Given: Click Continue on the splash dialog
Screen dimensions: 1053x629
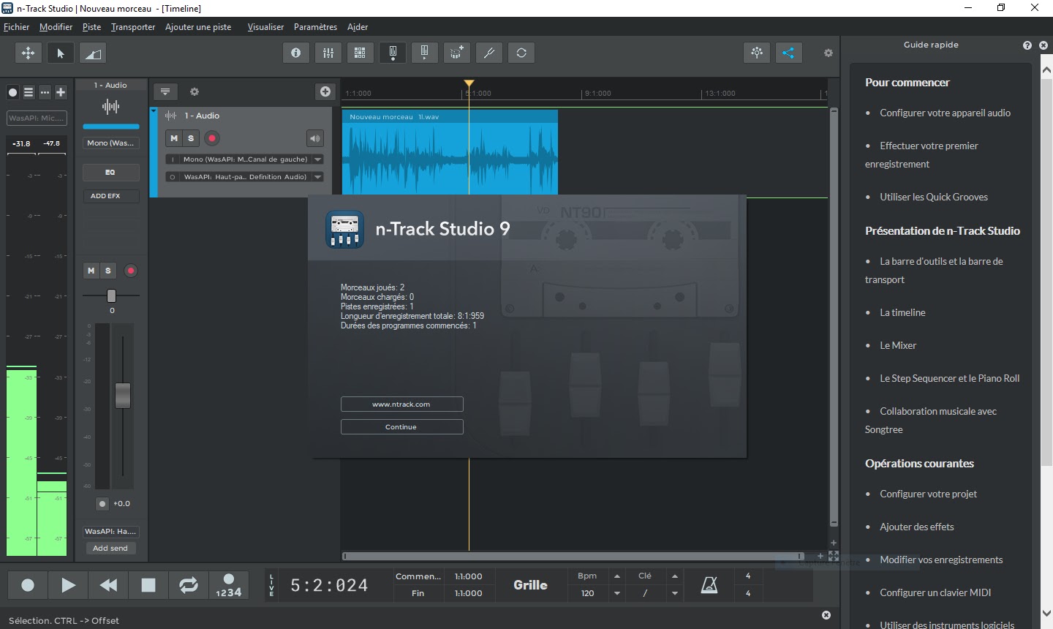Looking at the screenshot, I should 401,427.
